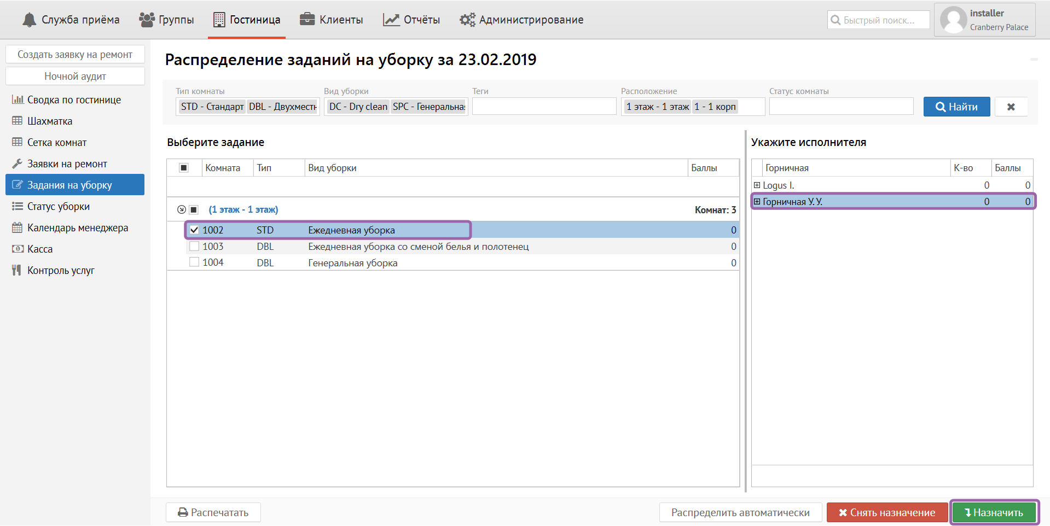Switch to the Гостиница tab

coord(247,20)
